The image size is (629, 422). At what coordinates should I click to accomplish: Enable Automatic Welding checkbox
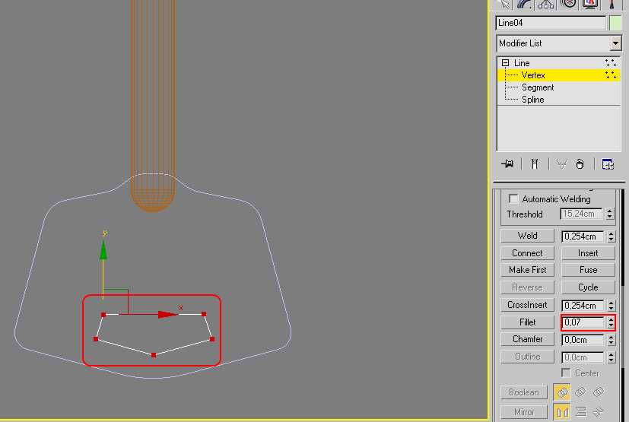(x=513, y=198)
